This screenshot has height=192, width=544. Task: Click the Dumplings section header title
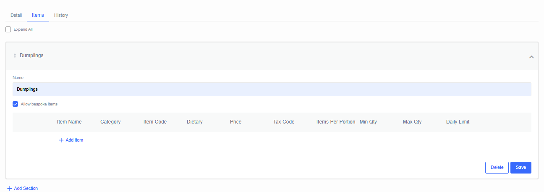(x=31, y=55)
